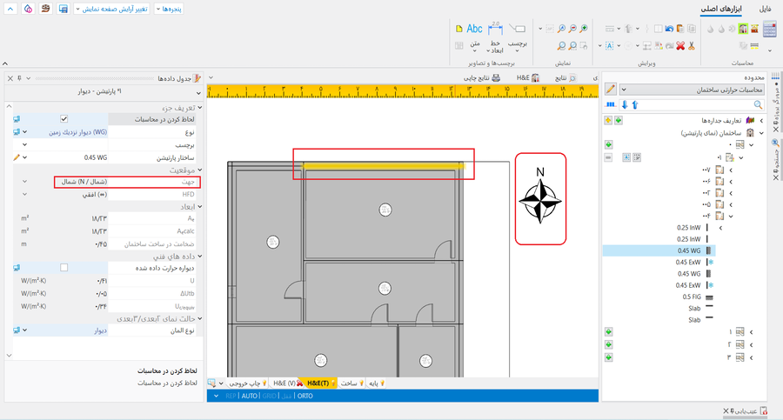Select the Abc text tool

point(474,30)
